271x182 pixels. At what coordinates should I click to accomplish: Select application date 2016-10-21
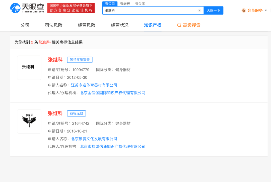pos(77,131)
